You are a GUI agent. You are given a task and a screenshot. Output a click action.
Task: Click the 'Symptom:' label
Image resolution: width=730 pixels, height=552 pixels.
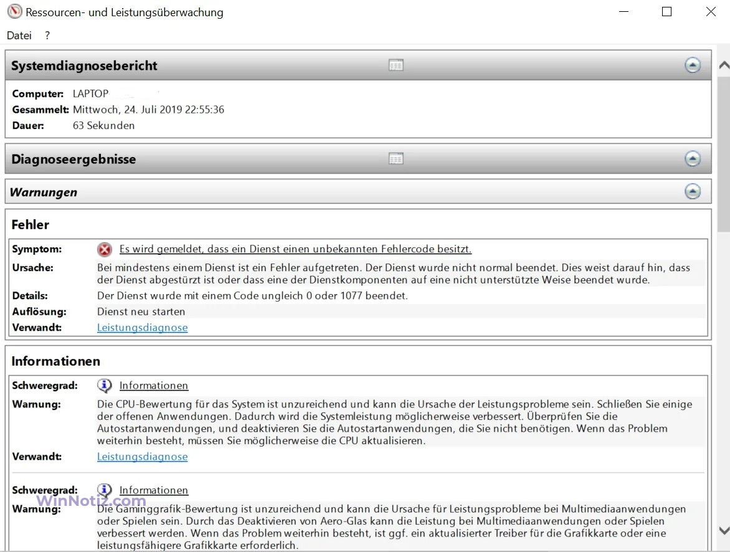click(37, 249)
